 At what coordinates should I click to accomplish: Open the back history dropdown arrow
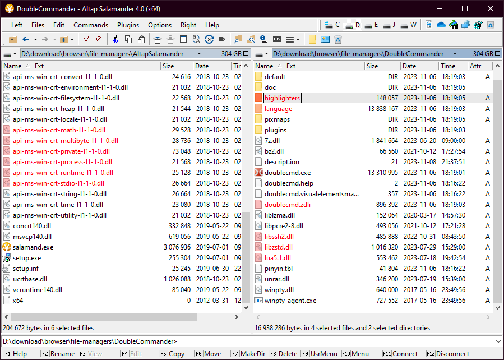coord(35,39)
